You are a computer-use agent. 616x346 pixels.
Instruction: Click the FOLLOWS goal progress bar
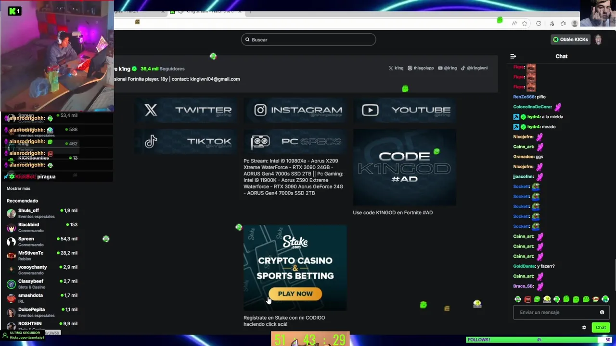[540, 340]
